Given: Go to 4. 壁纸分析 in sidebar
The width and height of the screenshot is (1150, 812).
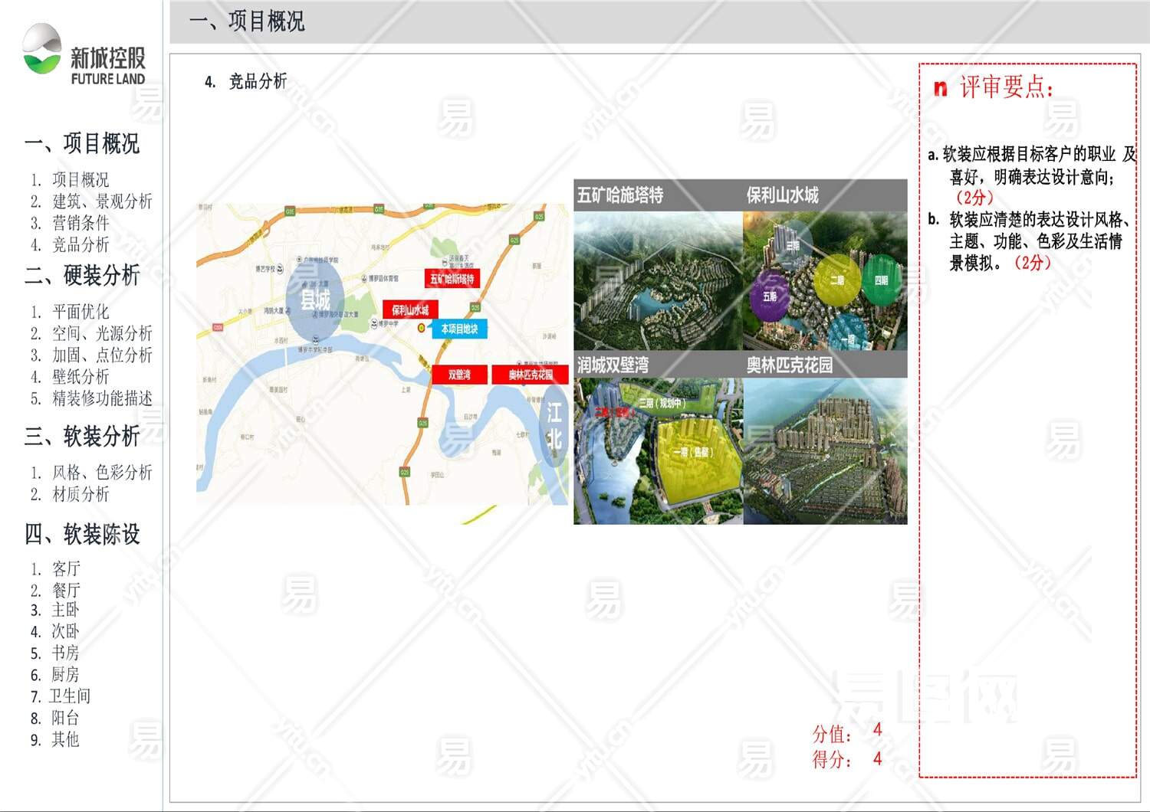Looking at the screenshot, I should [70, 376].
